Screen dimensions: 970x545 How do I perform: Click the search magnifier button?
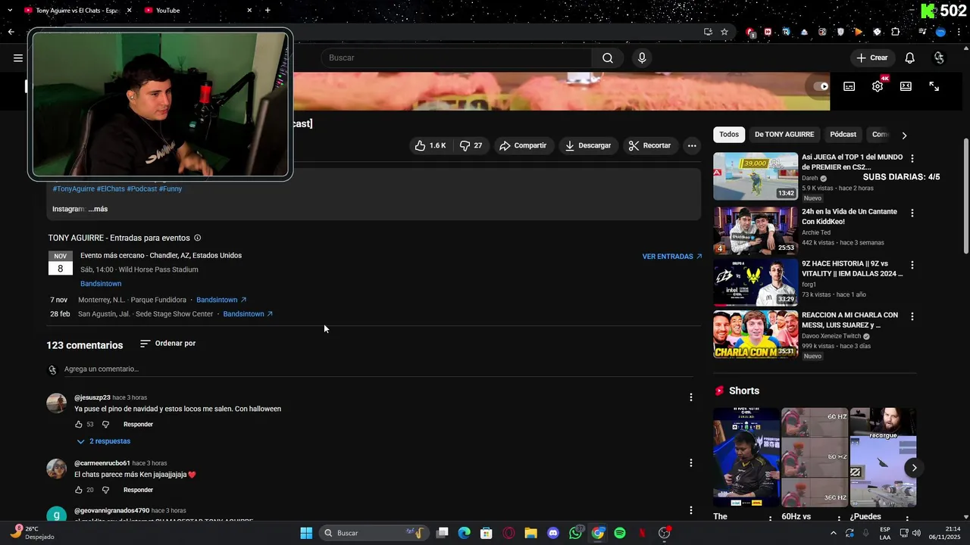[608, 58]
